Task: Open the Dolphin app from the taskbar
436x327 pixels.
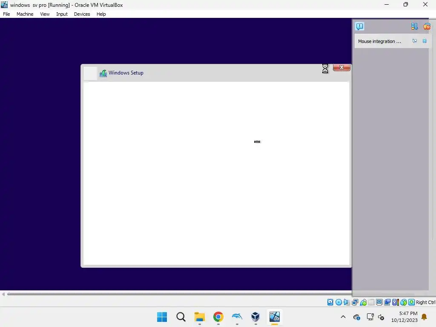Action: (237, 317)
